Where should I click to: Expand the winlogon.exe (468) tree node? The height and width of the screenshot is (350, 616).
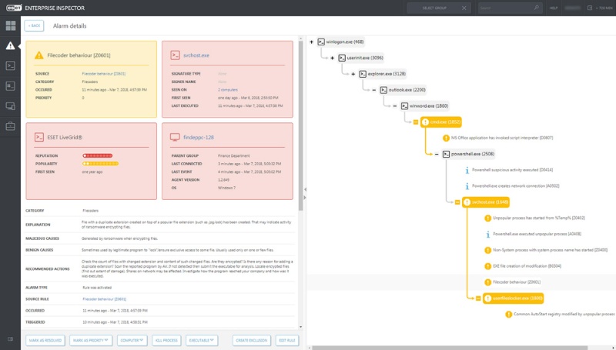[x=311, y=42]
